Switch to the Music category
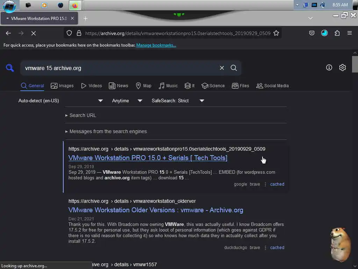This screenshot has width=358, height=269. [x=168, y=86]
